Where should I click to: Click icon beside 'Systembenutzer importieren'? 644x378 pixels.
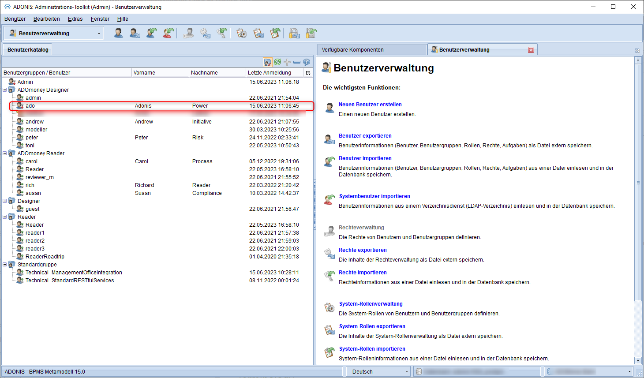tap(329, 200)
